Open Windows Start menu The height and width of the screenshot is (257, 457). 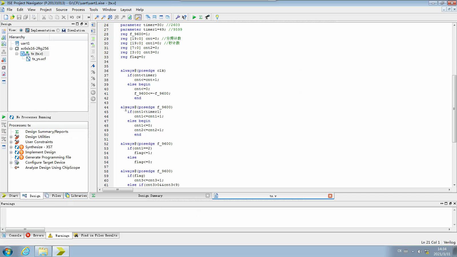pyautogui.click(x=8, y=251)
